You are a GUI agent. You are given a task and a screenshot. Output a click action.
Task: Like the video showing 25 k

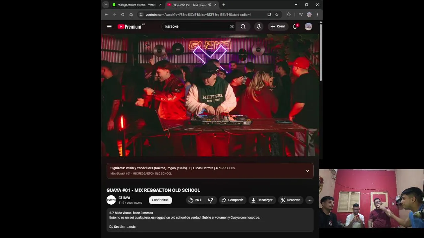click(195, 200)
